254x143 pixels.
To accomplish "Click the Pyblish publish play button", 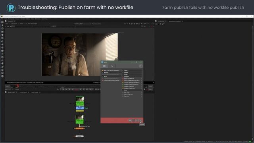I will [140, 120].
